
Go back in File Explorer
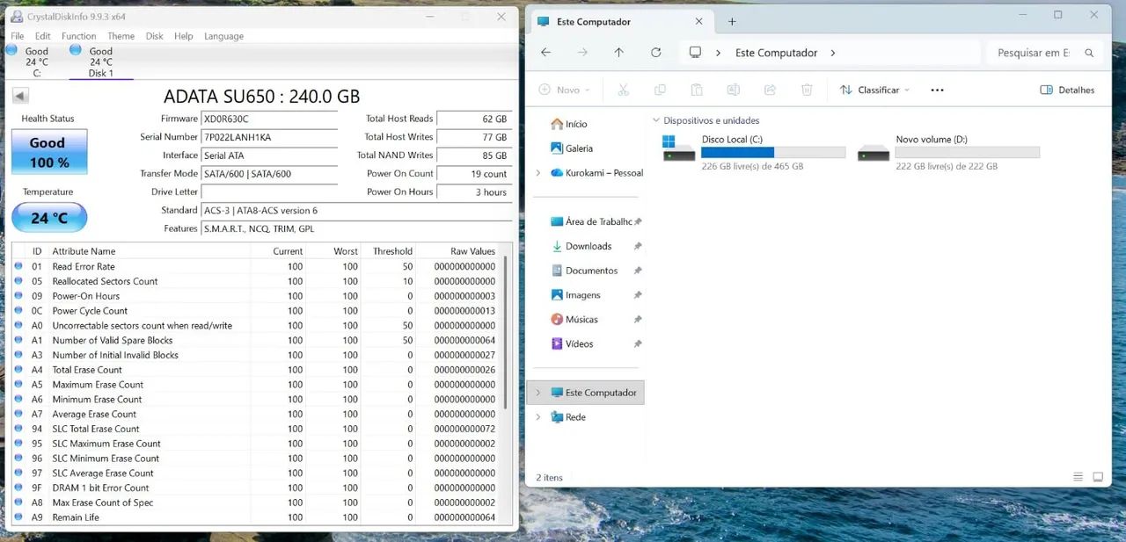(545, 53)
